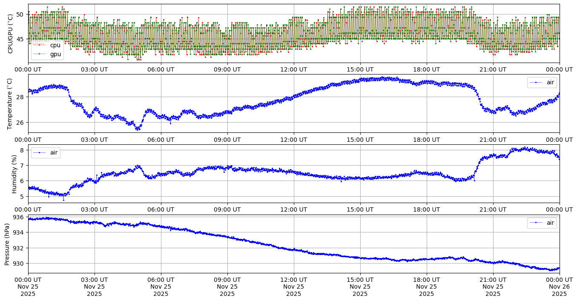Click the 936 tick on the pressure axis
This screenshot has width=577, height=301.
[20, 217]
